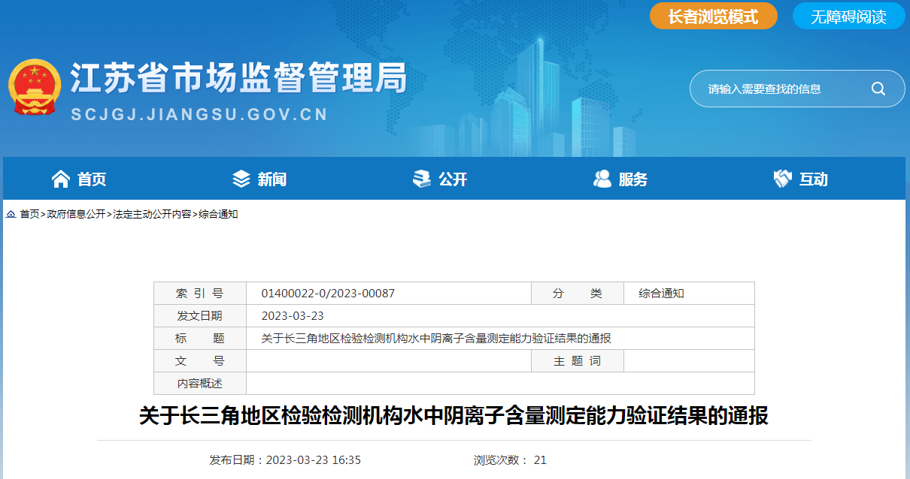Image resolution: width=910 pixels, height=479 pixels.
Task: Click the 主题词 label cell
Action: (578, 361)
